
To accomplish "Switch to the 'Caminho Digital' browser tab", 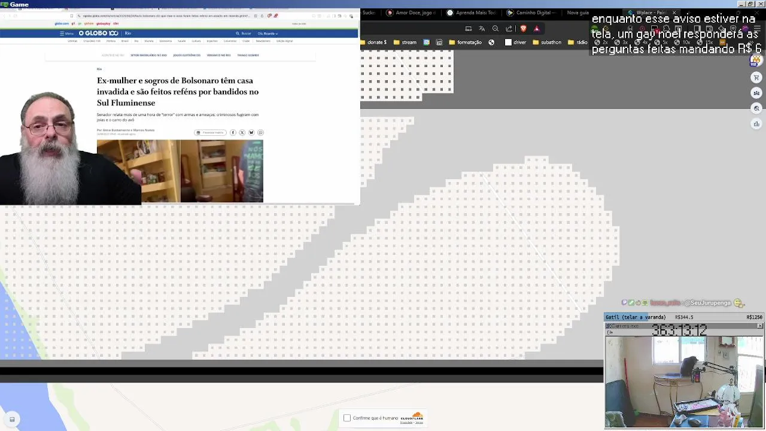I will click(531, 13).
